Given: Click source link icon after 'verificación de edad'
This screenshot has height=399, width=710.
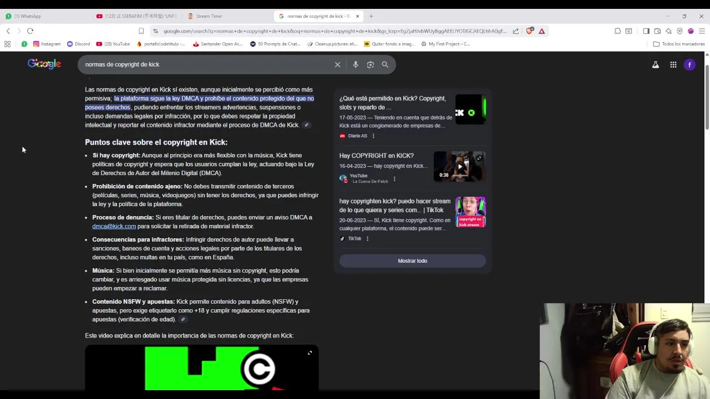Looking at the screenshot, I should pyautogui.click(x=182, y=319).
